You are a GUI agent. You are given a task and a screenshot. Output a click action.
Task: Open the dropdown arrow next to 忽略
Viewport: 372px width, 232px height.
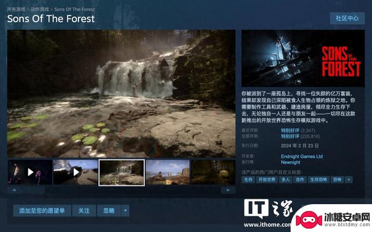click(126, 211)
